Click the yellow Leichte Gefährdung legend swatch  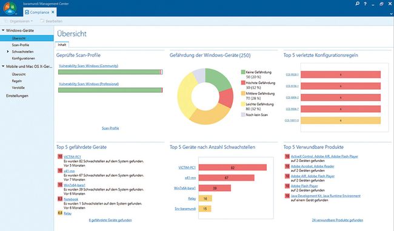coord(243,104)
